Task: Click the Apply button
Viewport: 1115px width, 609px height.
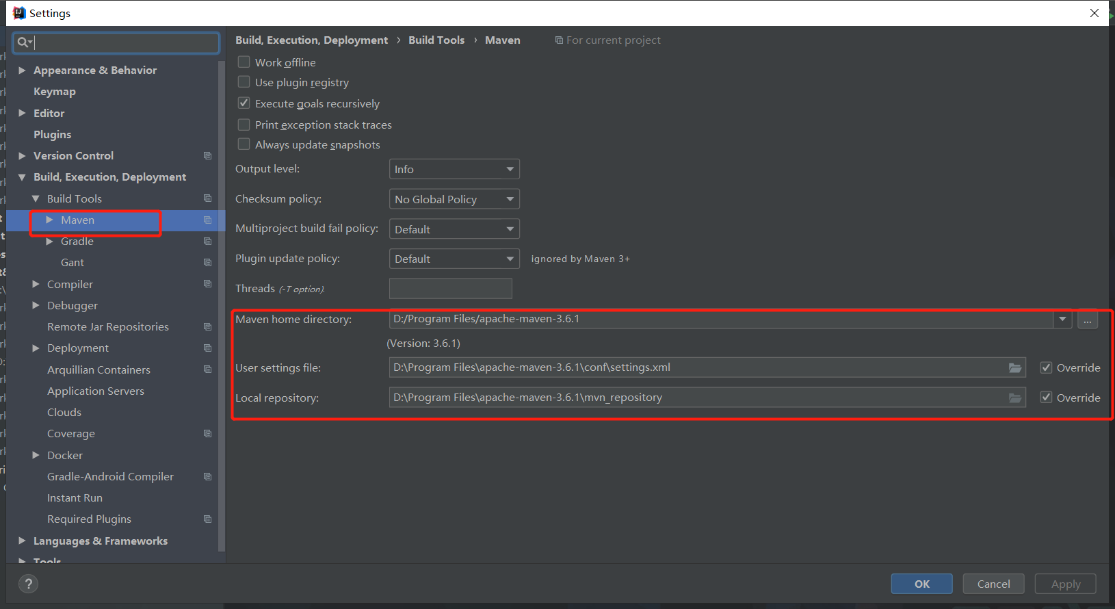Action: point(1066,584)
